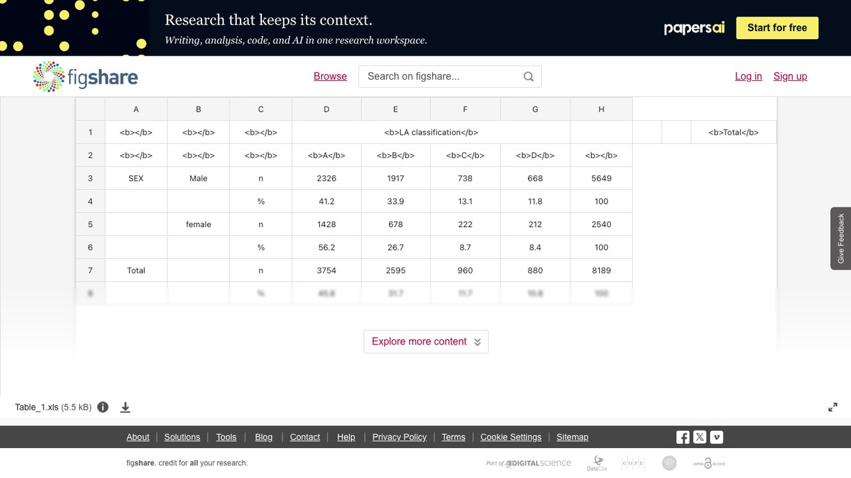The height and width of the screenshot is (478, 851).
Task: Open the Contact footer link
Action: (305, 437)
